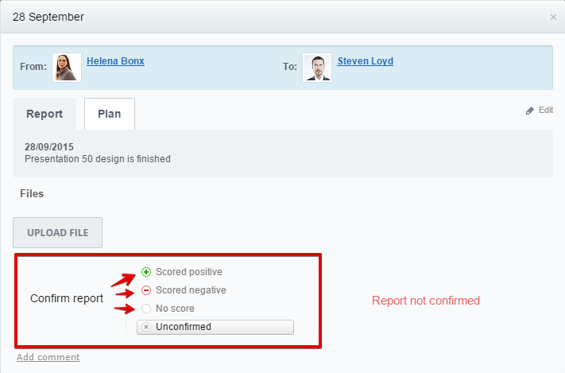The image size is (565, 373).
Task: Click the report text "Presentation 50 design is finished"
Action: (98, 159)
